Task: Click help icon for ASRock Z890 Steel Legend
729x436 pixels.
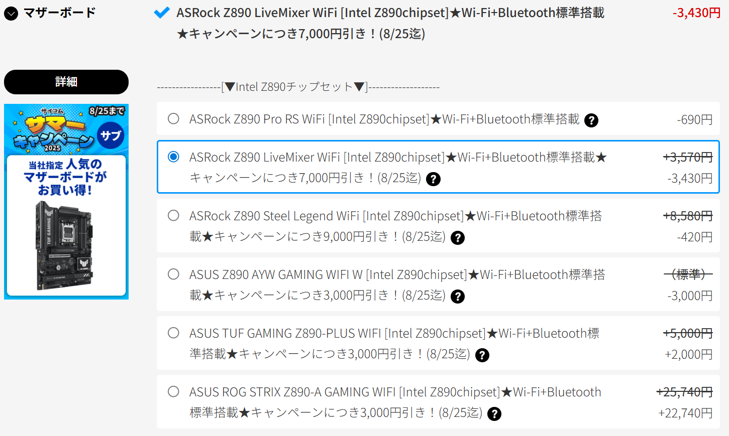Action: click(457, 238)
